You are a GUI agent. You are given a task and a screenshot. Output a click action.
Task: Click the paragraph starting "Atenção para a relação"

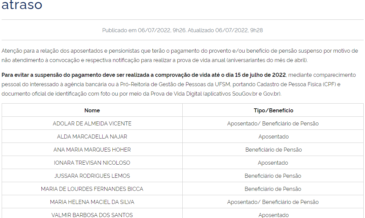pos(180,56)
